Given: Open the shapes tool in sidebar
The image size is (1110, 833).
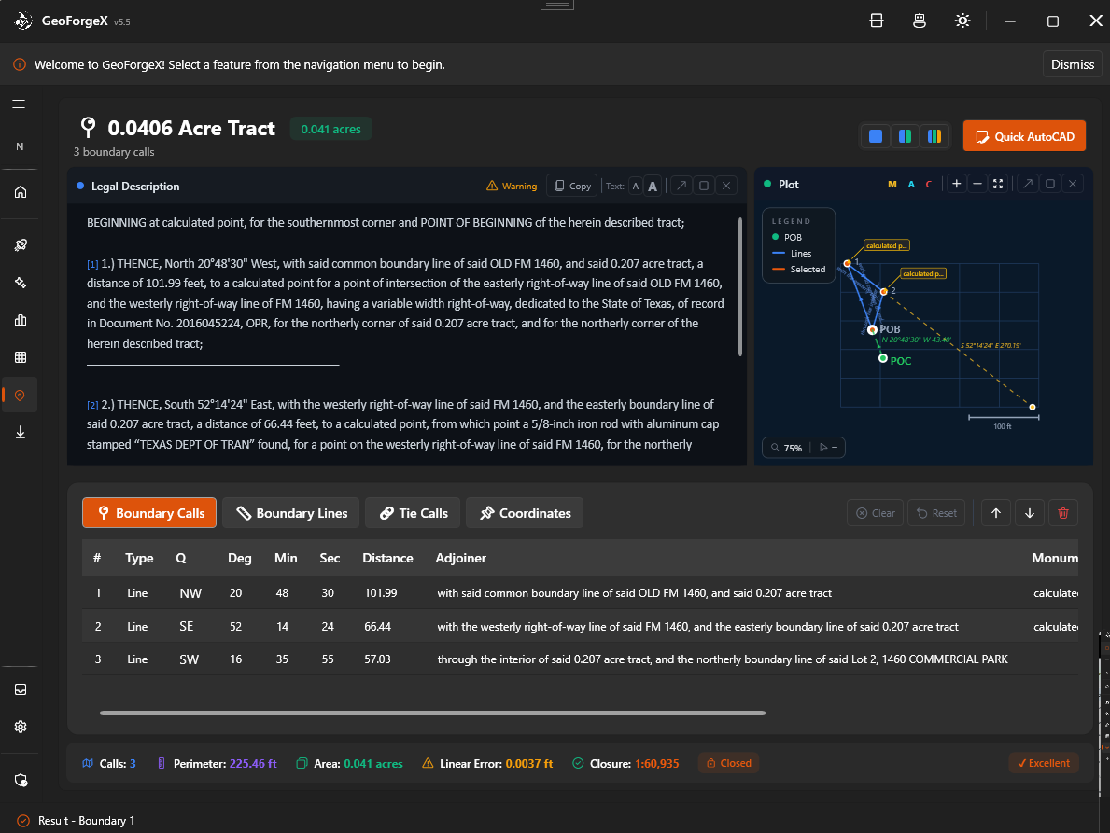Looking at the screenshot, I should point(20,282).
